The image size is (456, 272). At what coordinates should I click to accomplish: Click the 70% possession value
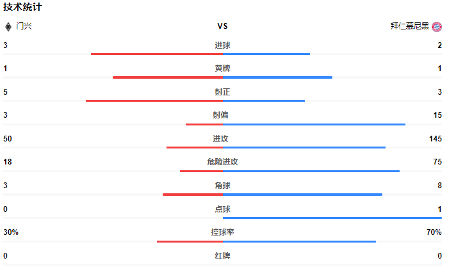pos(434,232)
